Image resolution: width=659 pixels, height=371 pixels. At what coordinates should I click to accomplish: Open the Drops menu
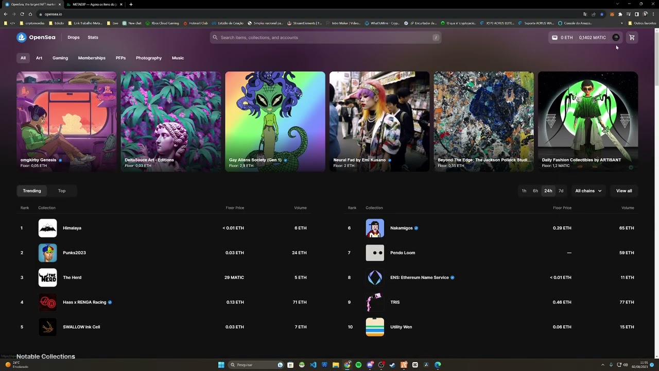(x=74, y=38)
